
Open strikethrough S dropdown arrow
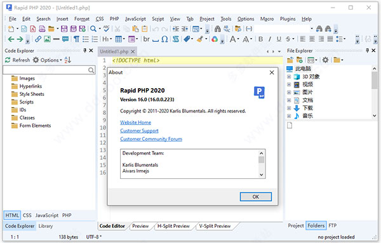click(x=293, y=39)
